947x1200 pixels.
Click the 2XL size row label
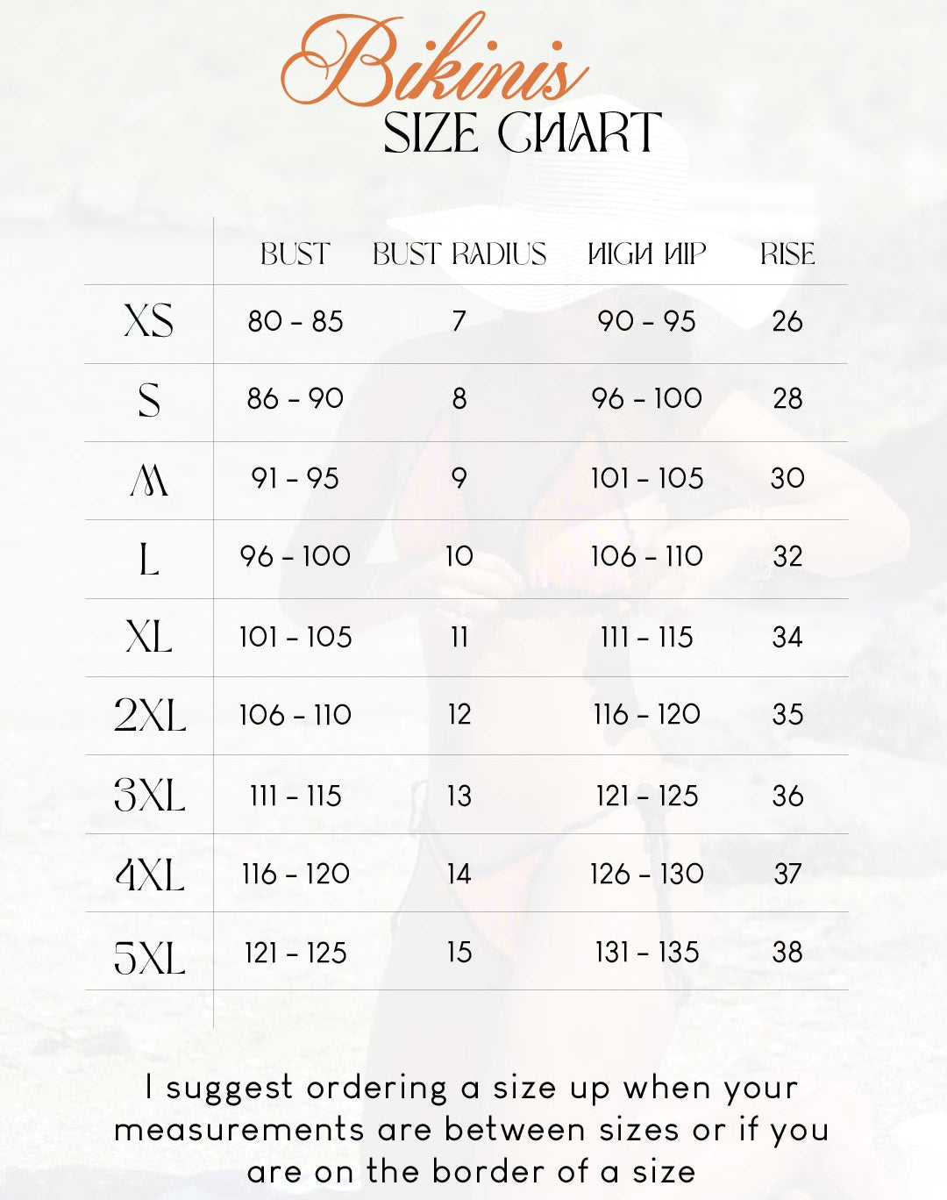click(150, 716)
